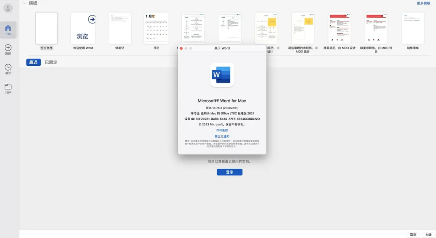Click the Word app icon in About dialog
The image size is (436, 238).
222,75
